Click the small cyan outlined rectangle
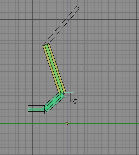The height and width of the screenshot is (155, 139). click(69, 94)
